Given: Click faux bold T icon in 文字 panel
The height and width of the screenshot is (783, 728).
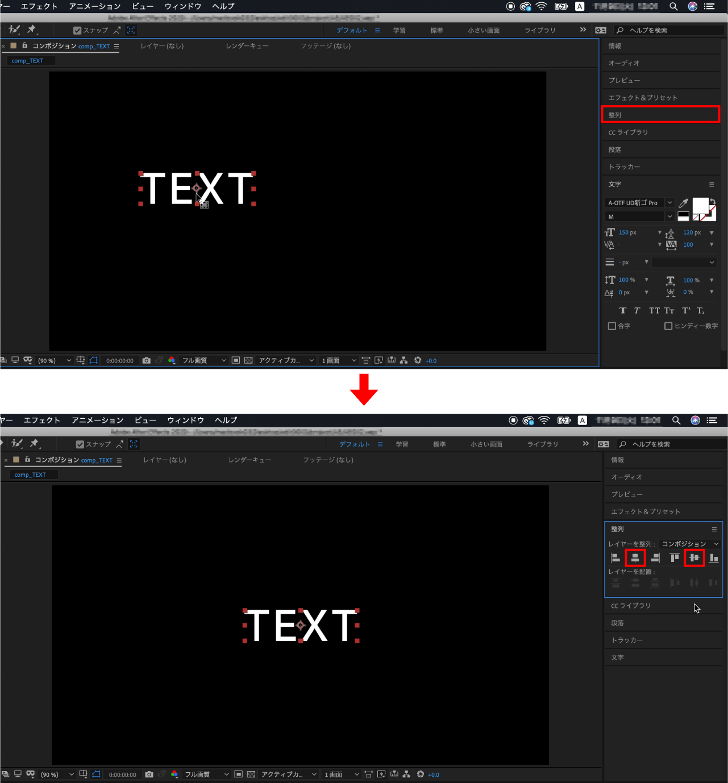Looking at the screenshot, I should (623, 310).
